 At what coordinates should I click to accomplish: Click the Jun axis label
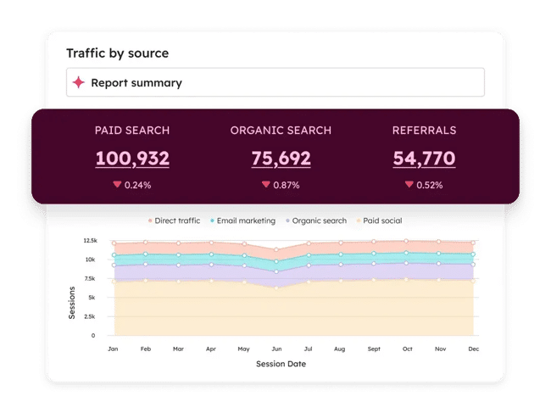click(276, 349)
